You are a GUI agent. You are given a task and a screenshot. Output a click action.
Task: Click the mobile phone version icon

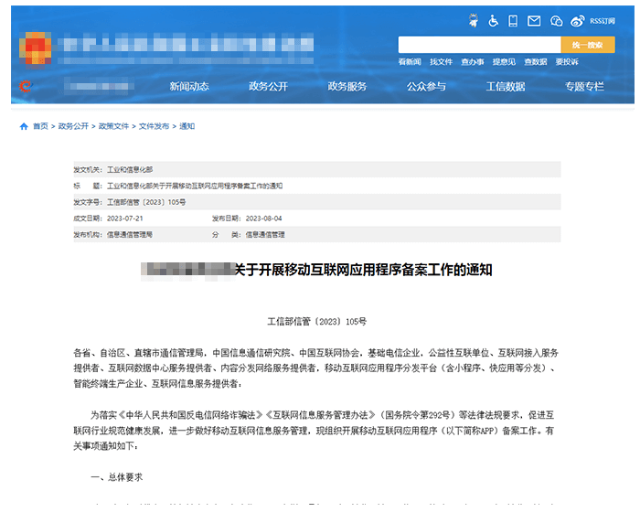coord(514,20)
